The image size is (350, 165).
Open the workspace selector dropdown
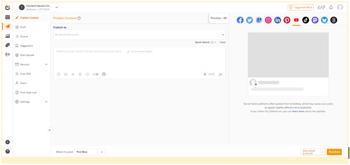39,7
